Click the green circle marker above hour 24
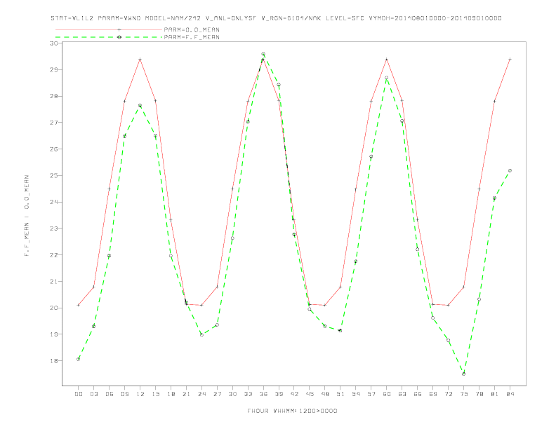This screenshot has width=556, height=429. (201, 334)
